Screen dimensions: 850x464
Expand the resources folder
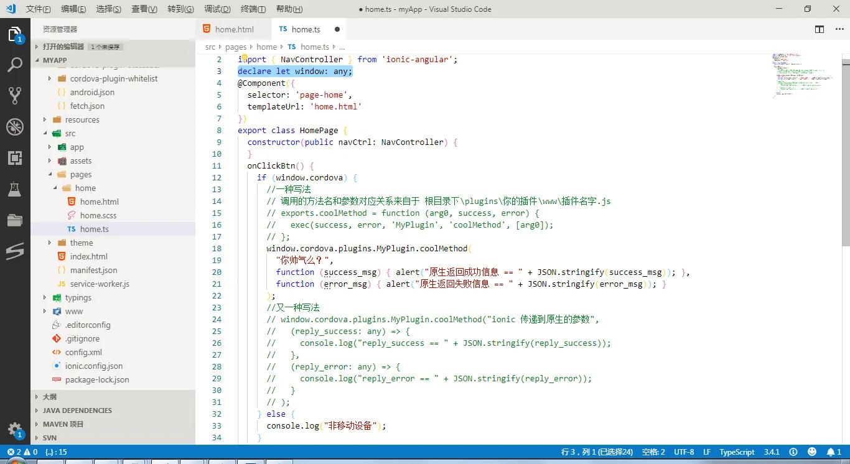[113, 119]
